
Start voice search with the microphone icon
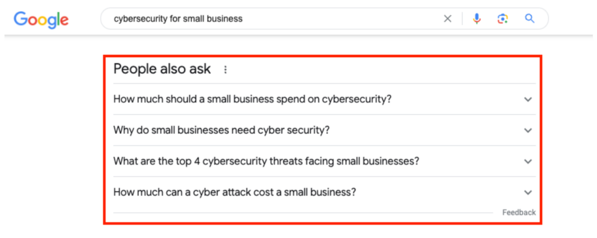[x=477, y=19]
